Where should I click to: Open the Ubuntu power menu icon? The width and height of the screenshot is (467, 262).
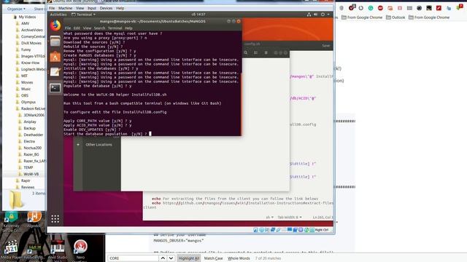(323, 15)
